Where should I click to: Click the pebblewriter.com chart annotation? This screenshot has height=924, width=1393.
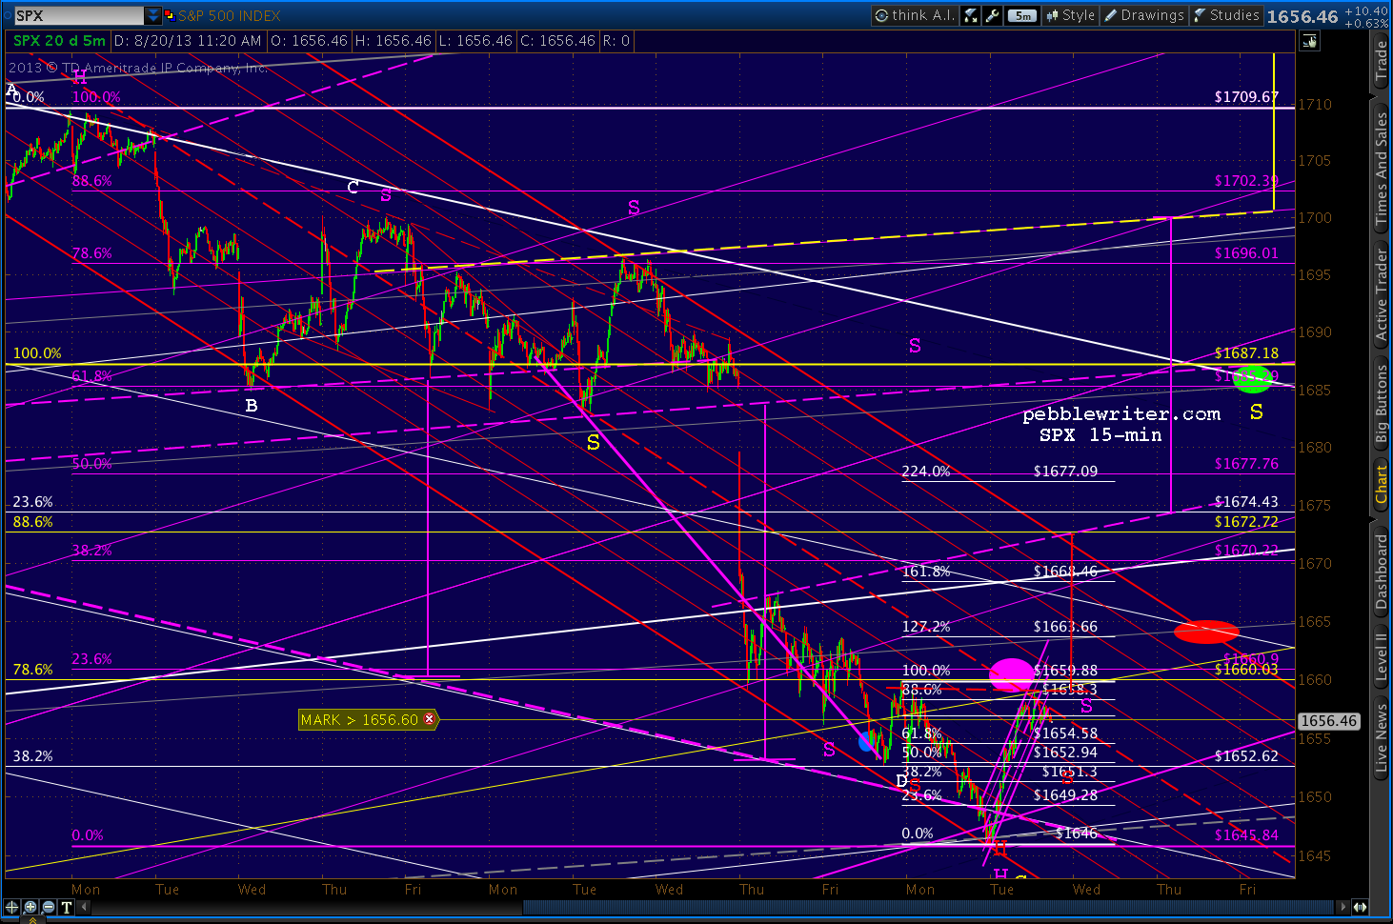click(x=1121, y=413)
